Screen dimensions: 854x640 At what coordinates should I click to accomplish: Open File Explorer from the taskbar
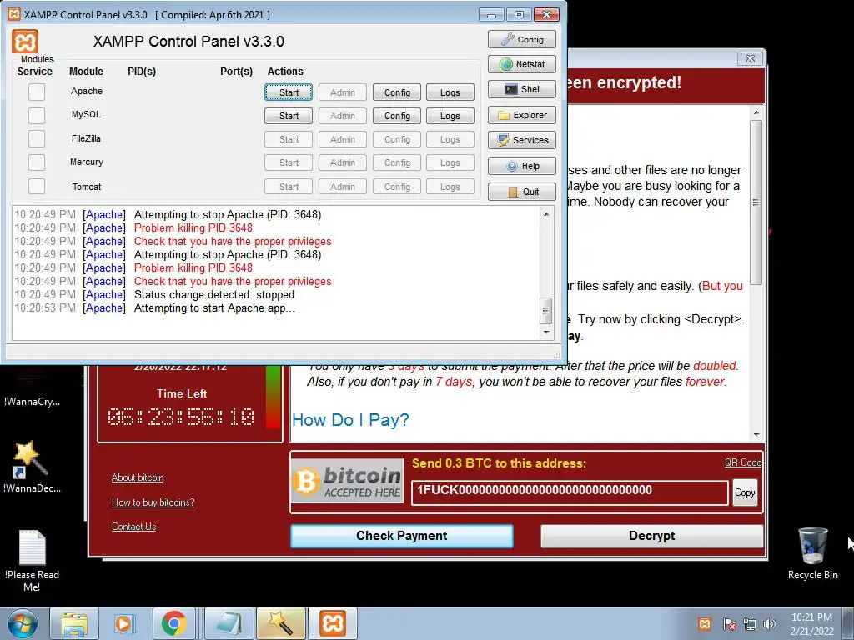74,623
